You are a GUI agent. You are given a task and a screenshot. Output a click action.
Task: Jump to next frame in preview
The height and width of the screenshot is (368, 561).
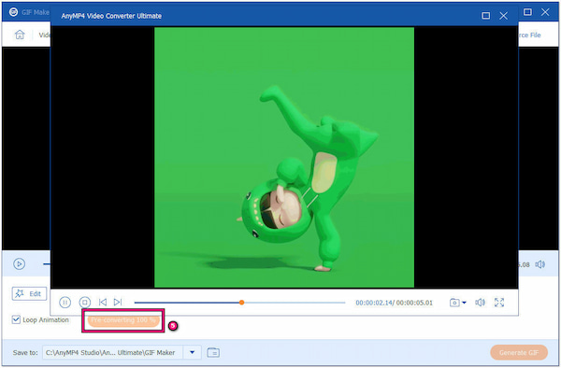click(x=118, y=303)
